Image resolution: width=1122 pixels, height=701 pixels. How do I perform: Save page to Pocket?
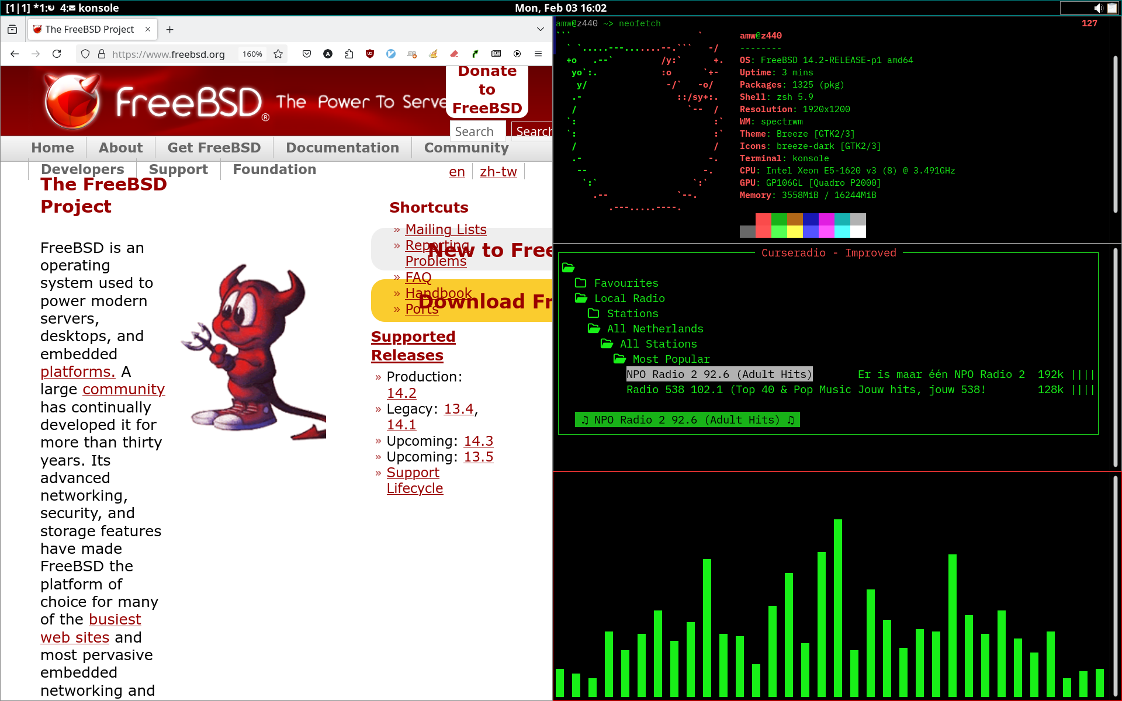coord(307,54)
